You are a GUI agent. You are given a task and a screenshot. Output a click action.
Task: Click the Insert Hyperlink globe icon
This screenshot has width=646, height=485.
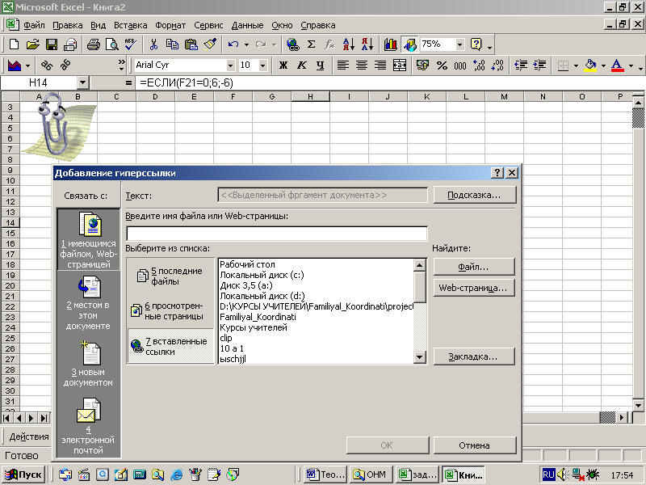click(293, 44)
